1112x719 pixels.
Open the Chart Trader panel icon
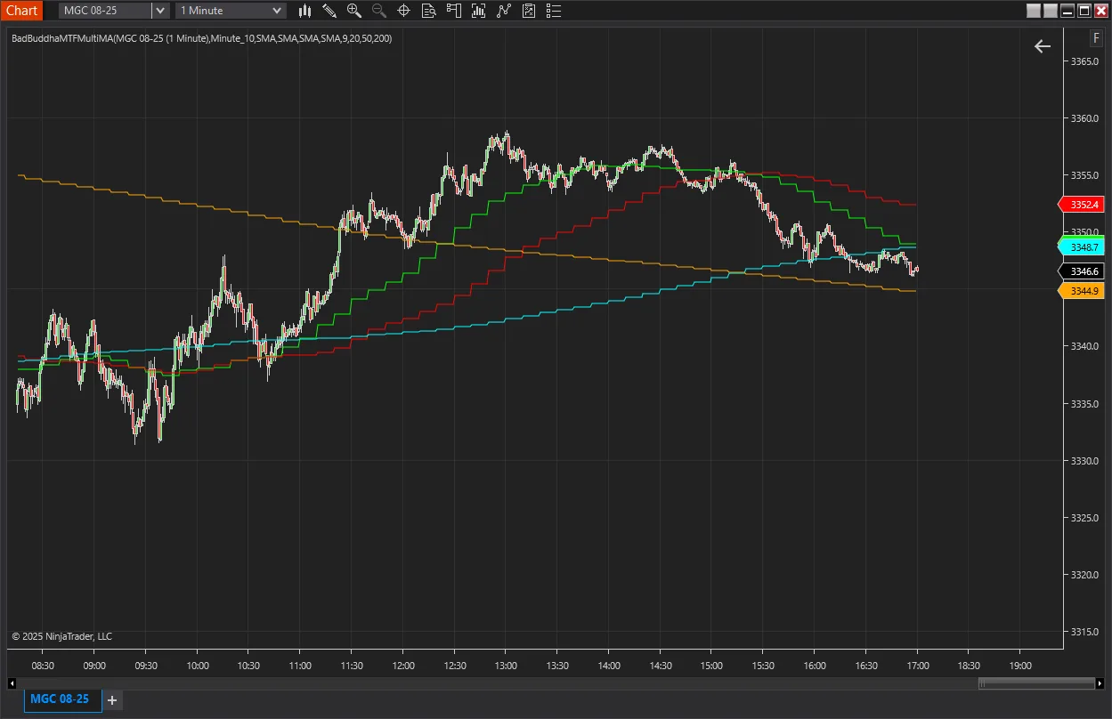pyautogui.click(x=454, y=11)
